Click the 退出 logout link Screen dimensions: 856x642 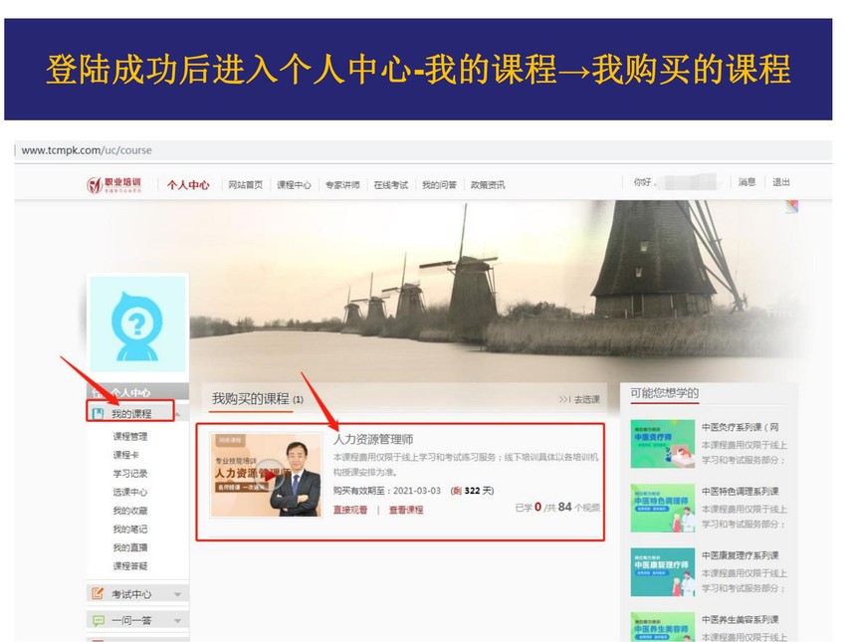(x=780, y=182)
